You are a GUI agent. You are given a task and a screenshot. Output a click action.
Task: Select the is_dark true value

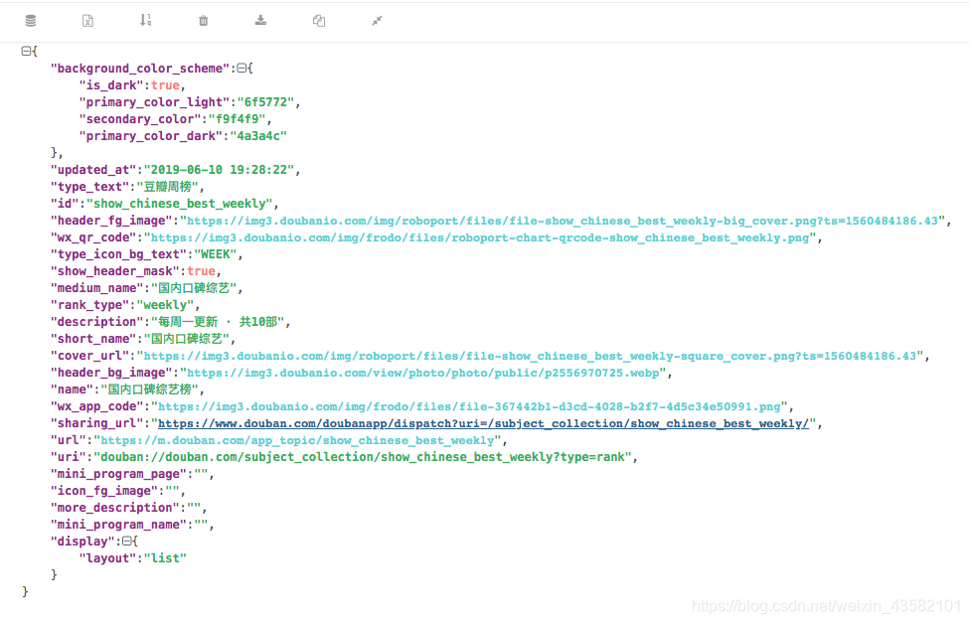(x=165, y=85)
